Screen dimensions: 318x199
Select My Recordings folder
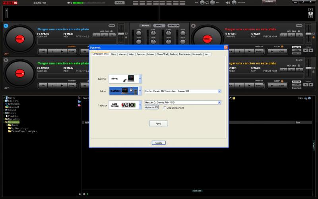point(19,128)
